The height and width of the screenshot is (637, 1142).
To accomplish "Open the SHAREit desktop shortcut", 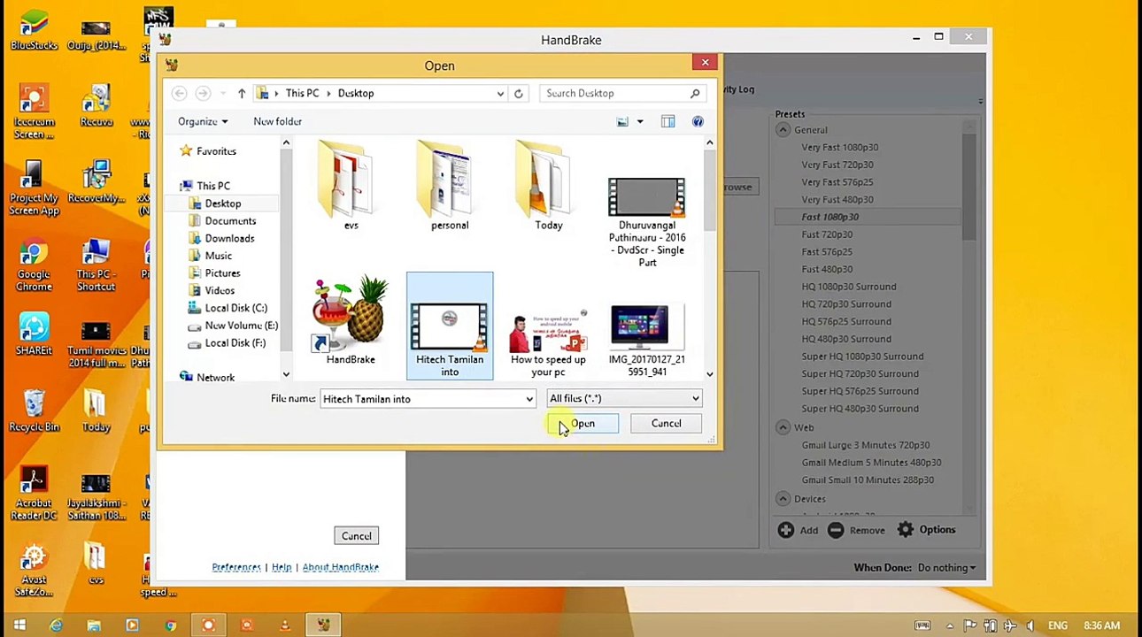I will [x=34, y=335].
